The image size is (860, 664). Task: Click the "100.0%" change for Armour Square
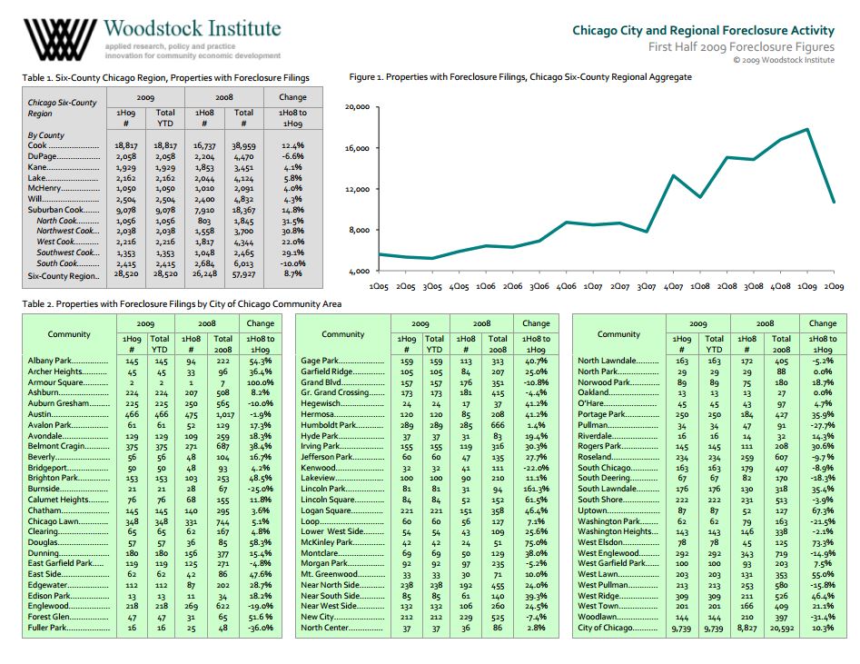(x=260, y=382)
